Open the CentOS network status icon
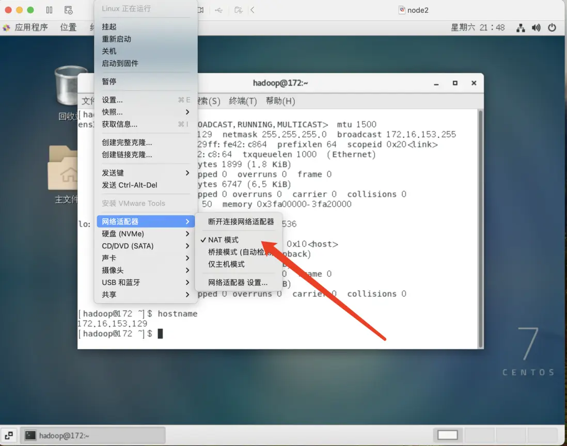 coord(521,28)
